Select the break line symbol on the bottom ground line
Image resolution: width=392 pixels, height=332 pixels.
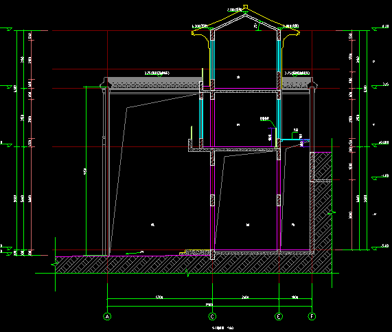coord(187,273)
